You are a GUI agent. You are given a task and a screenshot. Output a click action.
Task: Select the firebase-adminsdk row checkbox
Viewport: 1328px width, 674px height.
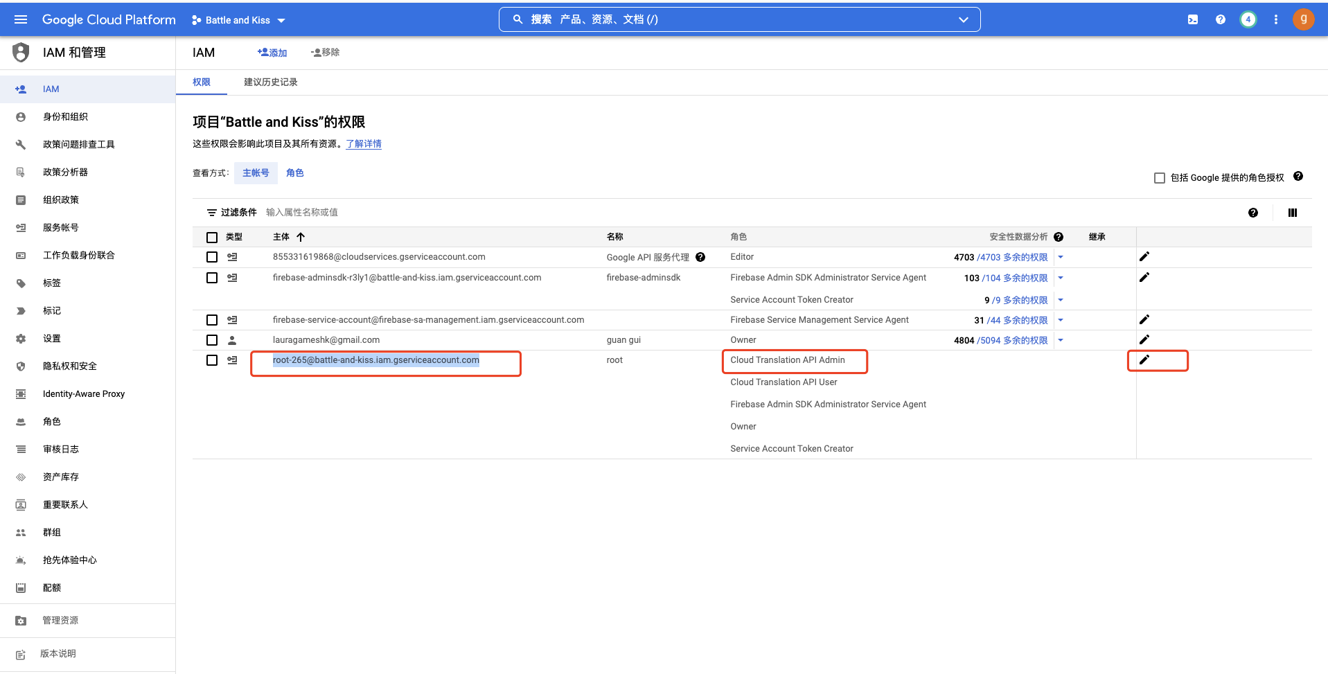(212, 278)
